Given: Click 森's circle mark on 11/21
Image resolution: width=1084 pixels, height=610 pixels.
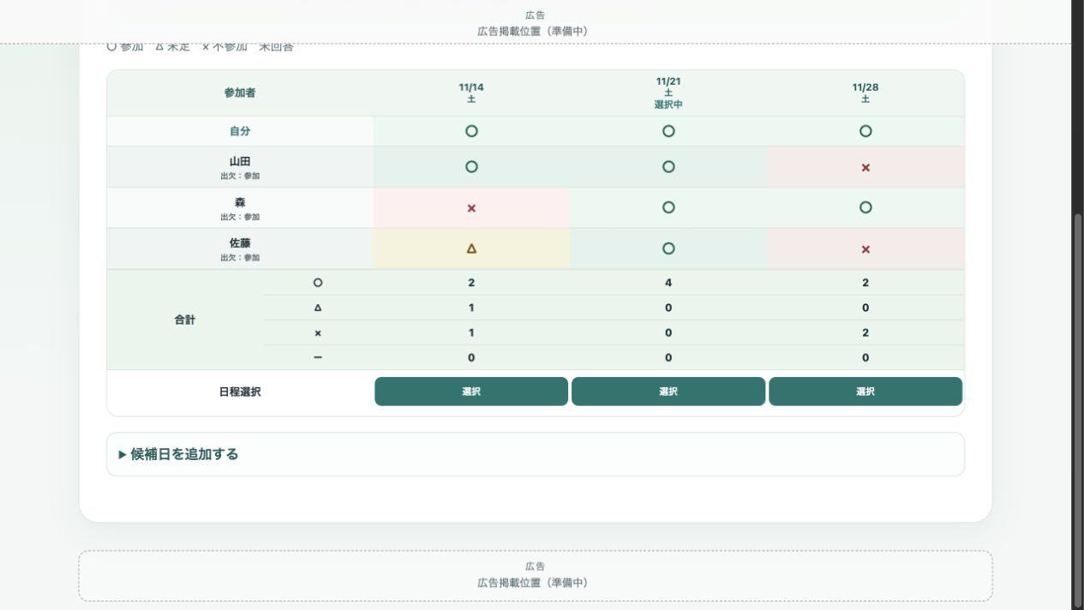Looking at the screenshot, I should click(x=668, y=207).
